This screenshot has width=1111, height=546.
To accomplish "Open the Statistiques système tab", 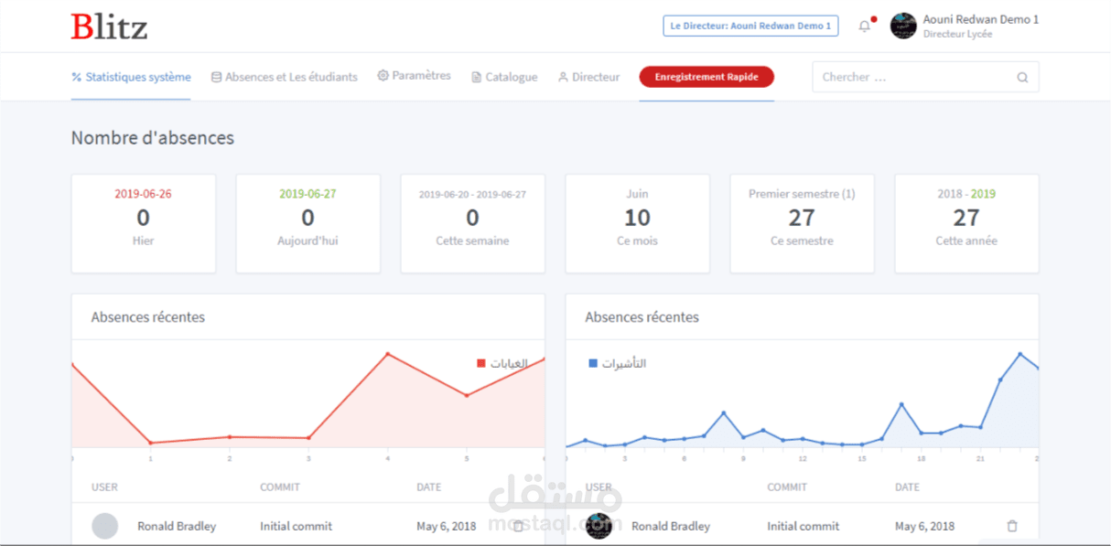I will 131,77.
